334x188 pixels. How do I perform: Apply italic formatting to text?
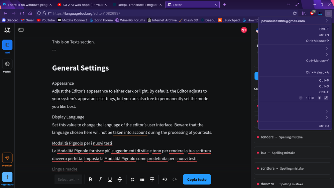click(100, 180)
